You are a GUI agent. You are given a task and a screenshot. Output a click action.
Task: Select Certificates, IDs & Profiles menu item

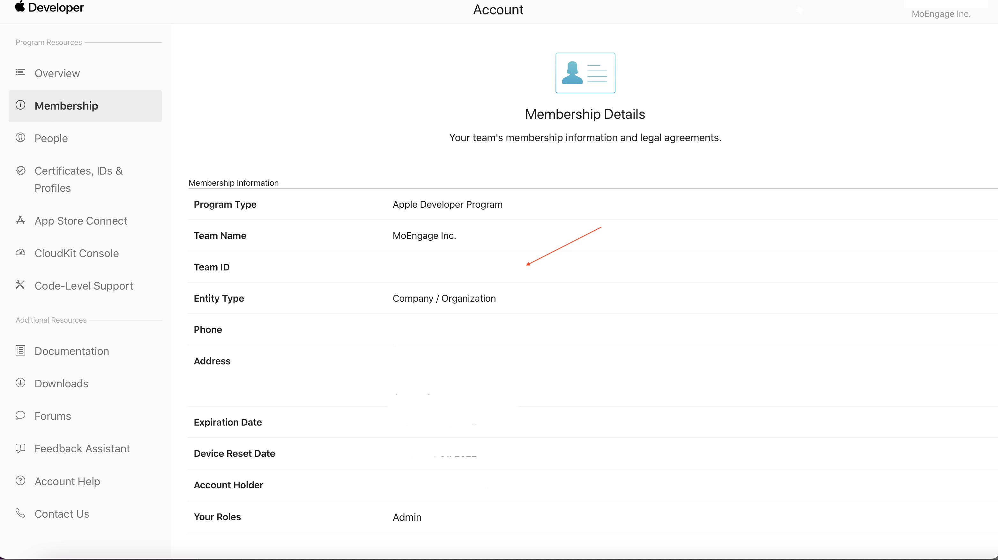coord(78,179)
